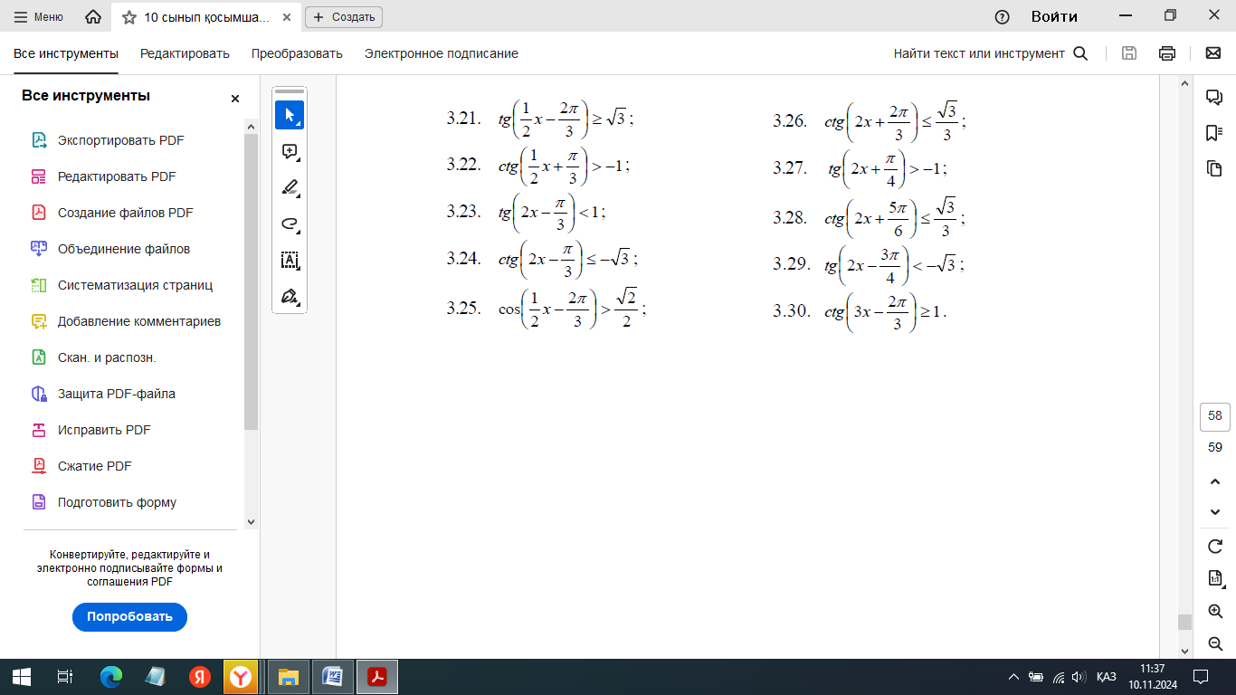Open the Help question mark icon
1236x695 pixels.
tap(1002, 16)
